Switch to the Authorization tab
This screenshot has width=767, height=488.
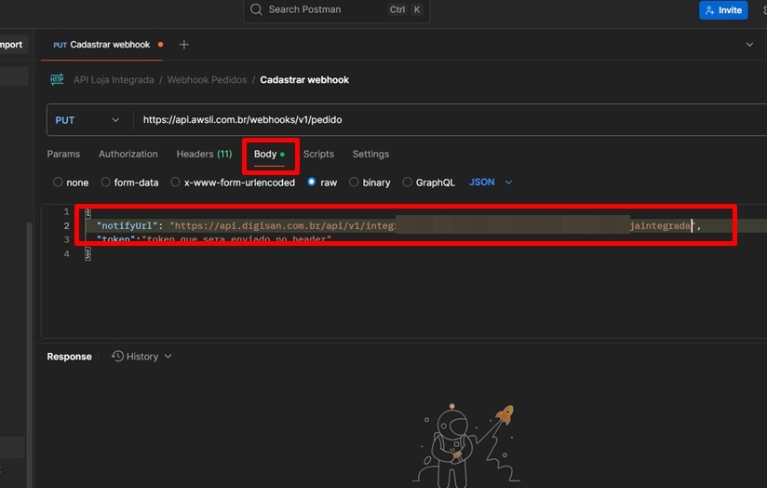pyautogui.click(x=128, y=154)
